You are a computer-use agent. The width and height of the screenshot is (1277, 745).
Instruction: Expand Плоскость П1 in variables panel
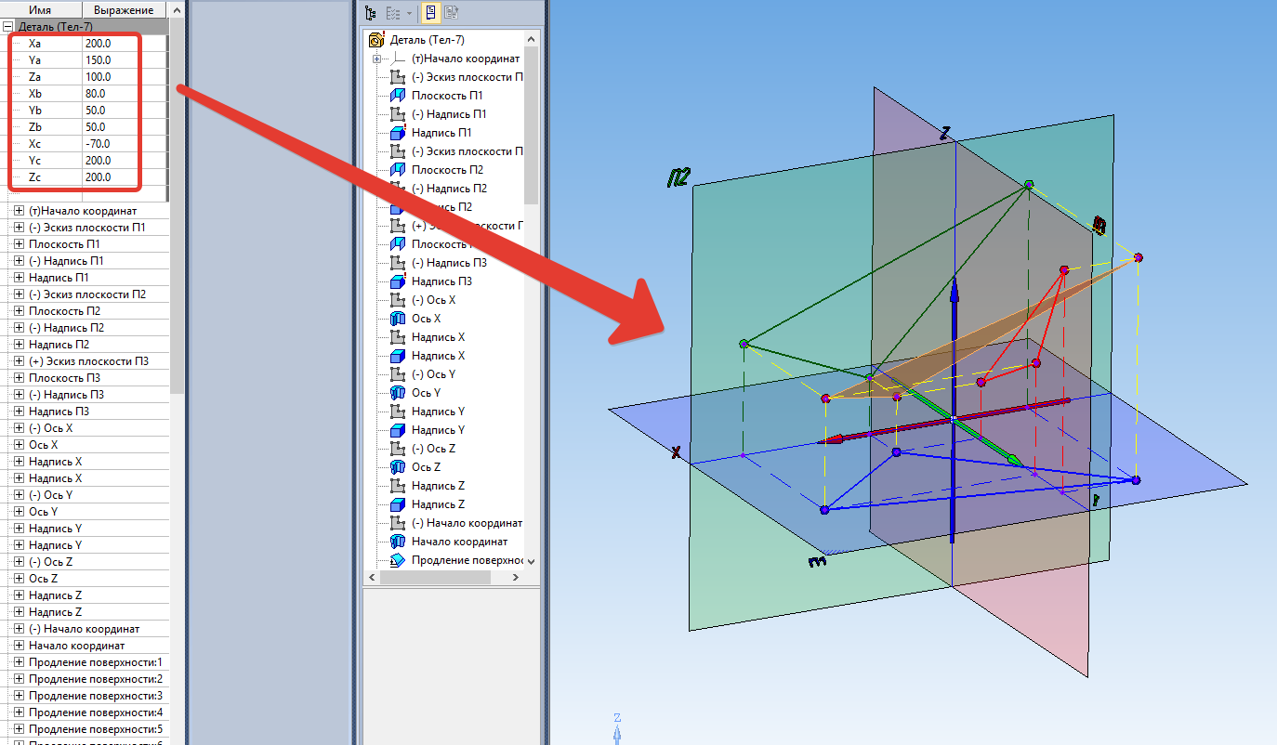point(20,244)
